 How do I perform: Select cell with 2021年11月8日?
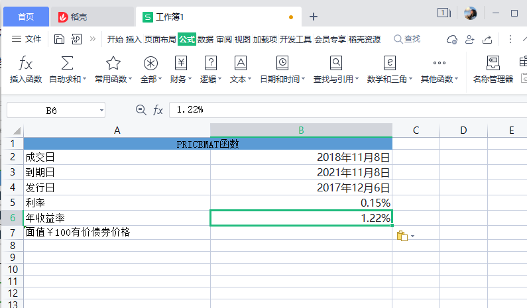[x=301, y=172]
